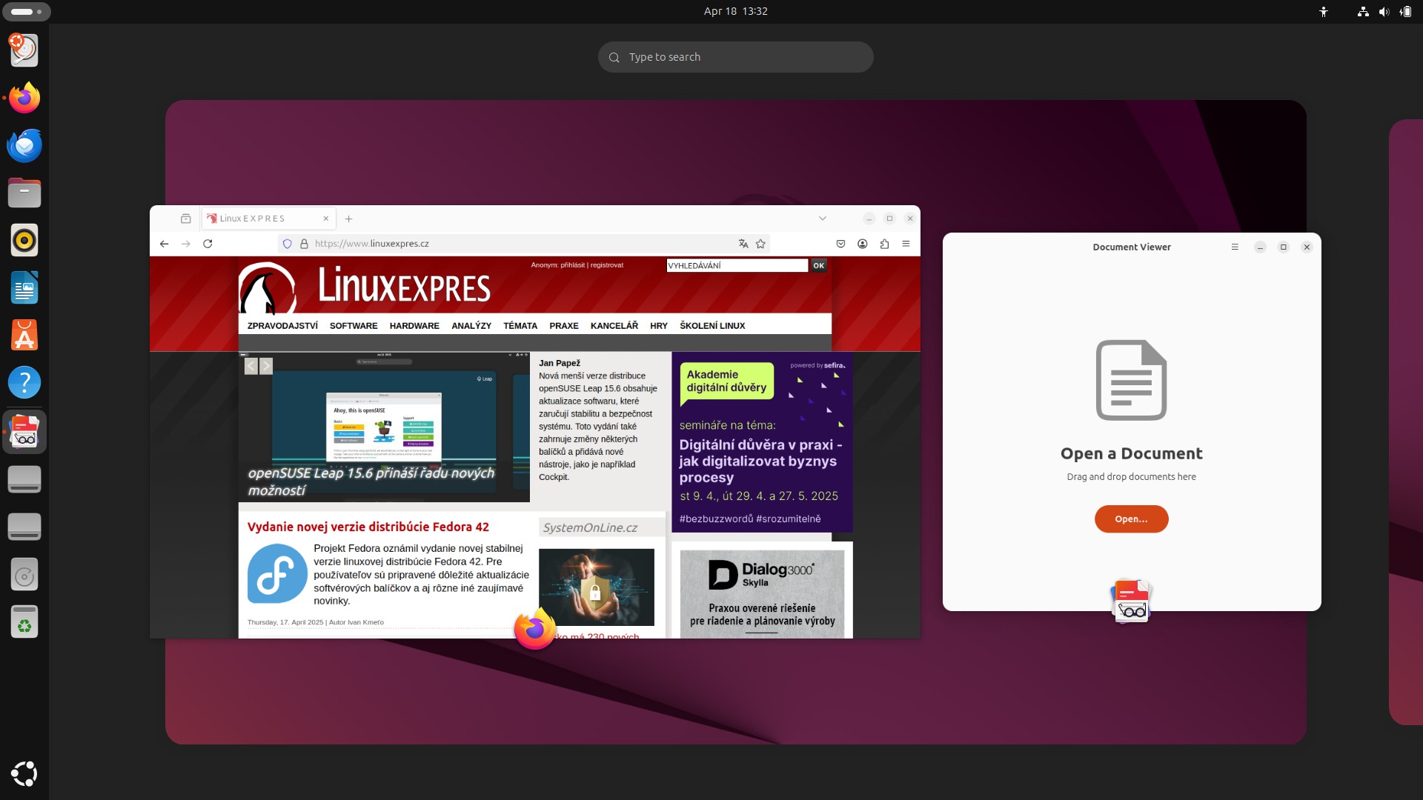Open LibreOffice Writer from the dock
This screenshot has width=1423, height=800.
click(24, 287)
